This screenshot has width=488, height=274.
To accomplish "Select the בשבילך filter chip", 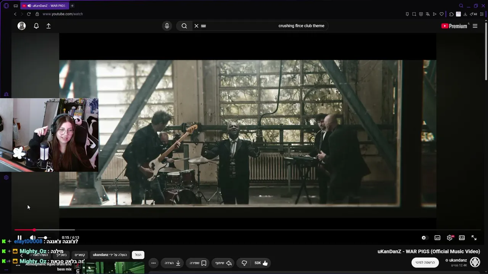I will (61, 255).
